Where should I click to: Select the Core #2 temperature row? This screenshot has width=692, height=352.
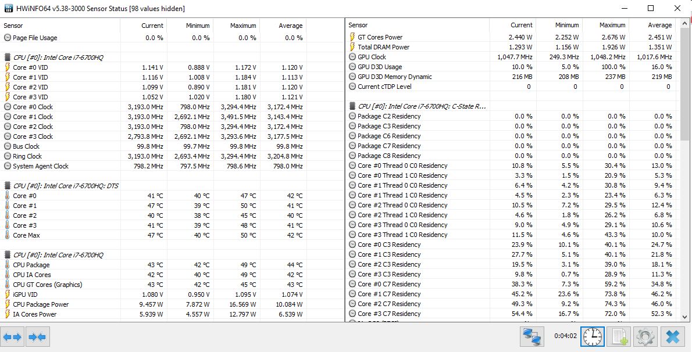154,215
